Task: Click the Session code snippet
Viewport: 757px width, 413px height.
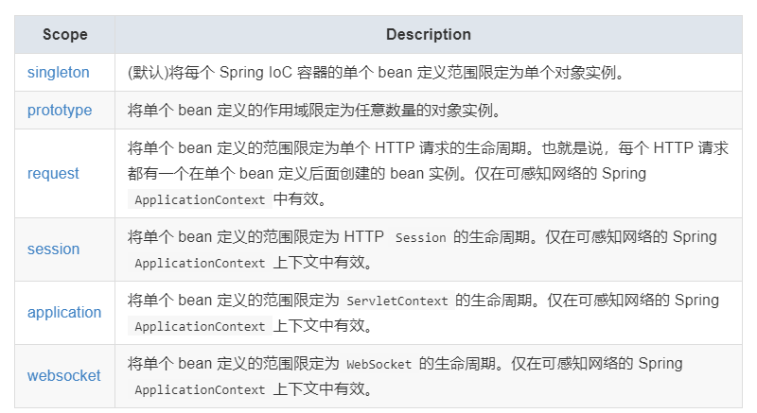Action: click(420, 237)
